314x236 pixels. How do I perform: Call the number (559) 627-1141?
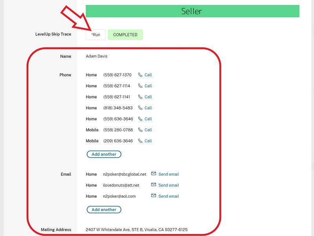click(148, 97)
